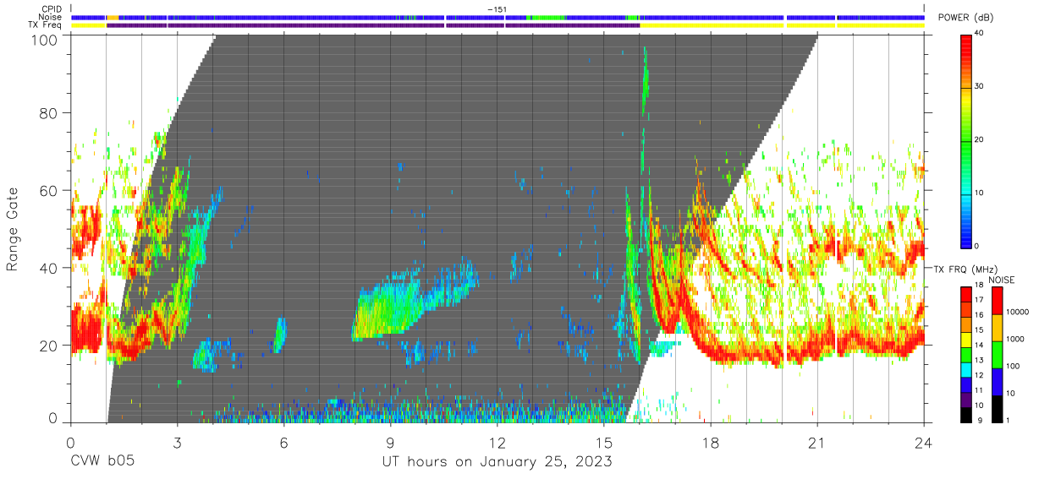The image size is (1039, 479).
Task: Select the 24 tick on the UT hours axis
Action: tap(923, 442)
